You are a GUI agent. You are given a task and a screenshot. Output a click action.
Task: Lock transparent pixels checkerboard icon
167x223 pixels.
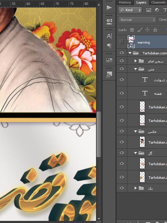pyautogui.click(x=132, y=30)
